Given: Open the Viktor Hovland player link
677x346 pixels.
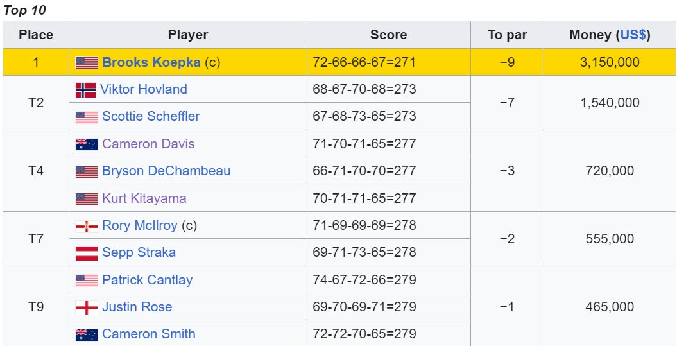Looking at the screenshot, I should point(144,89).
